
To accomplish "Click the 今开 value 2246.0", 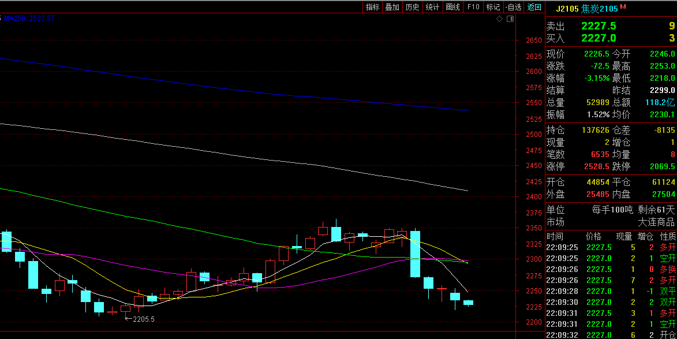I will point(663,54).
